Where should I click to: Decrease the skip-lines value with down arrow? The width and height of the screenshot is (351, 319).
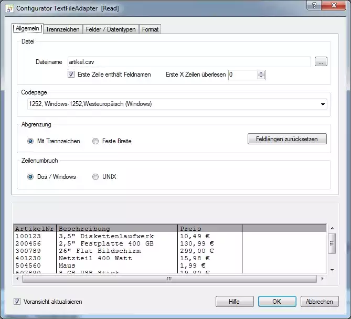262,77
